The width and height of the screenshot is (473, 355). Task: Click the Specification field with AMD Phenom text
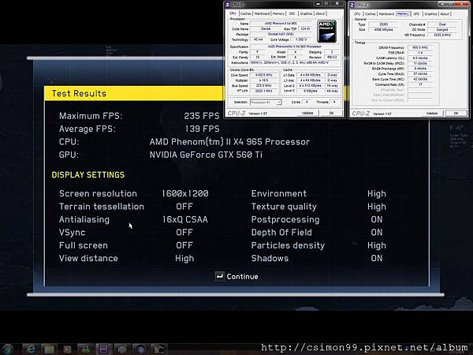coord(295,47)
